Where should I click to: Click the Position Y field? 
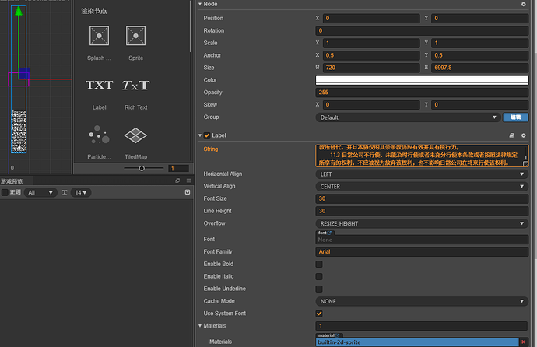479,18
